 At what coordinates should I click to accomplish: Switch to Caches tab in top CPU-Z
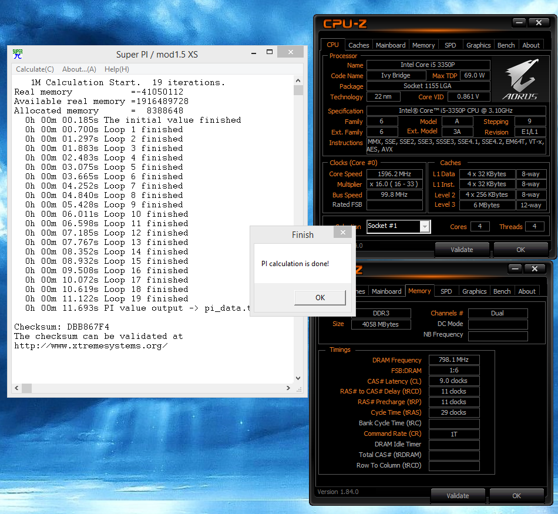coord(358,45)
